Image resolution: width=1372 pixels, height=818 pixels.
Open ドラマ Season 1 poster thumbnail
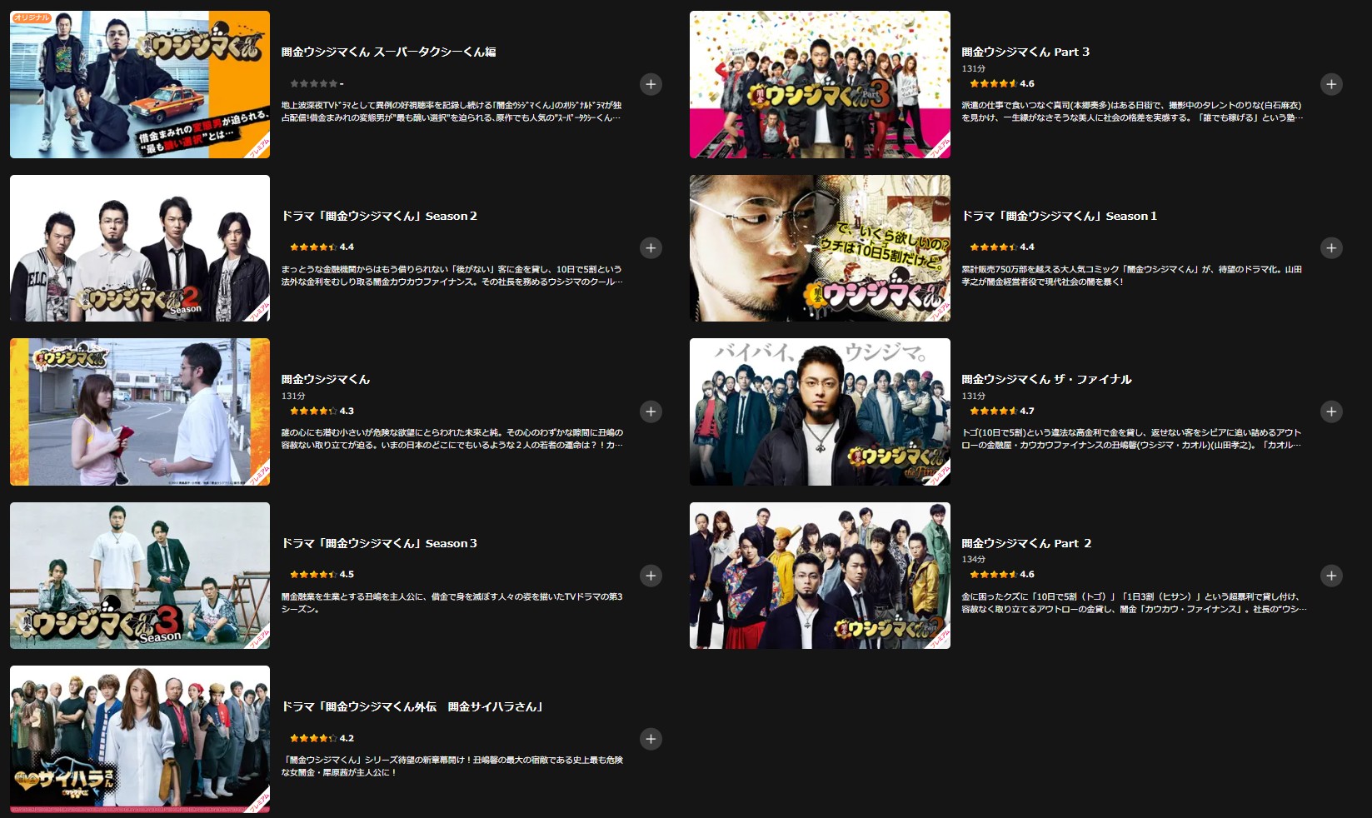coord(820,248)
